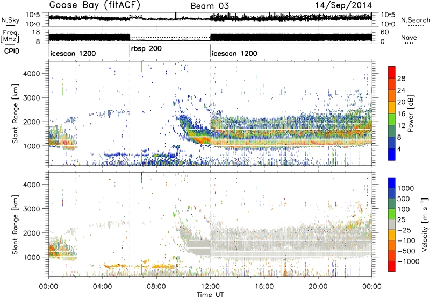Click the "icescan 1200" label starting at 12:00
Viewport: 430px width, 298px height.
tap(234, 53)
